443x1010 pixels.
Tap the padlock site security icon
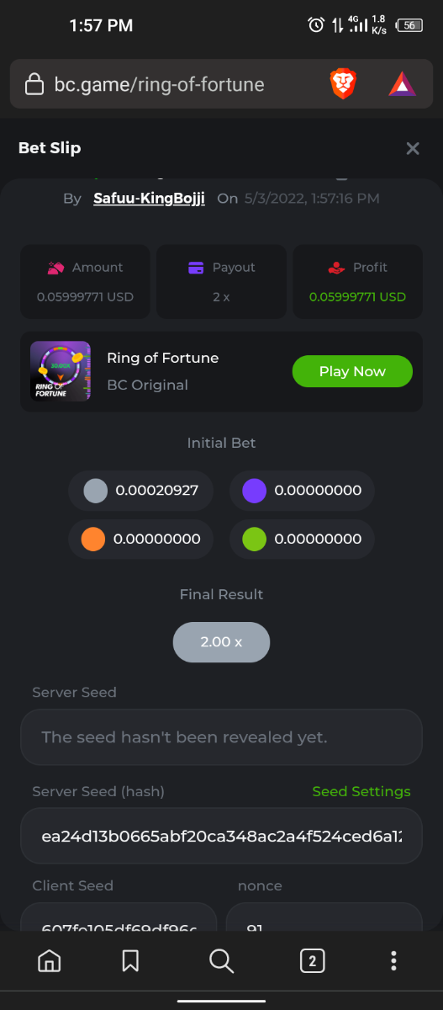coord(34,84)
